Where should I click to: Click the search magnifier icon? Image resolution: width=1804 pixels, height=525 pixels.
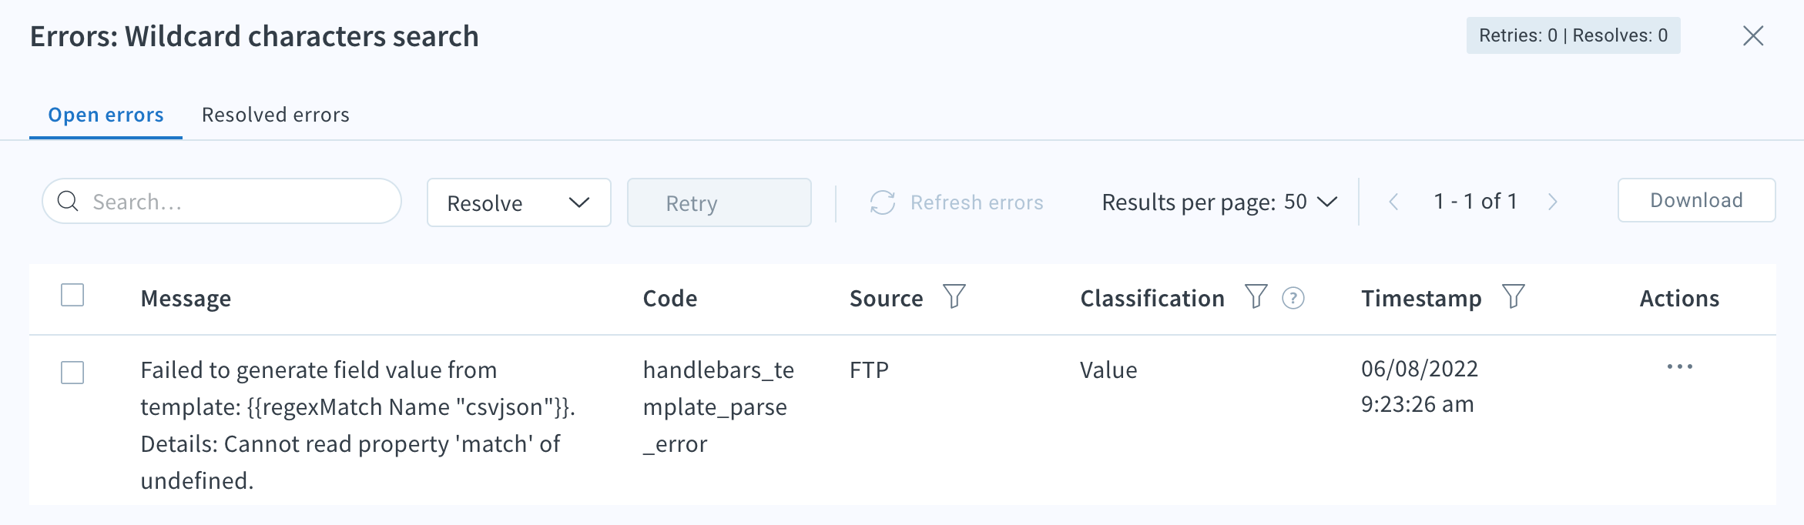pos(69,202)
